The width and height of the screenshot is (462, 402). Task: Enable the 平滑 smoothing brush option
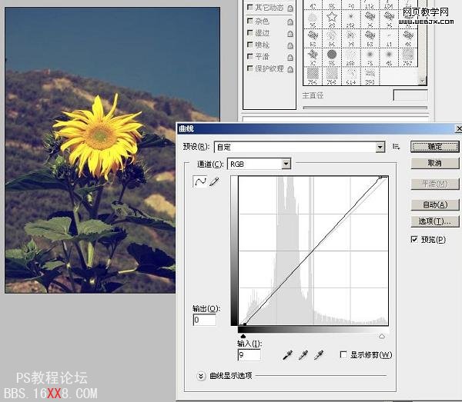(x=249, y=57)
